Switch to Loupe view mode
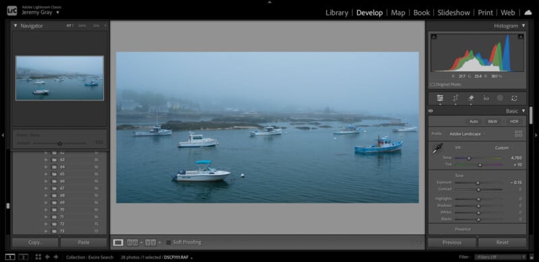This screenshot has height=262, width=539. coord(118,242)
